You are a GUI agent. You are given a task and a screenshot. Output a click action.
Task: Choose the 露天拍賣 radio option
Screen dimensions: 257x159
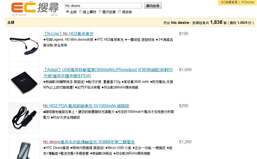pos(100,12)
